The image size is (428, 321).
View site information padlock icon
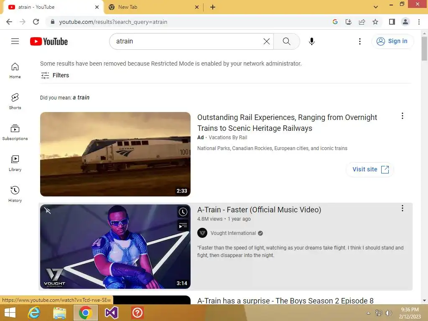(x=53, y=22)
